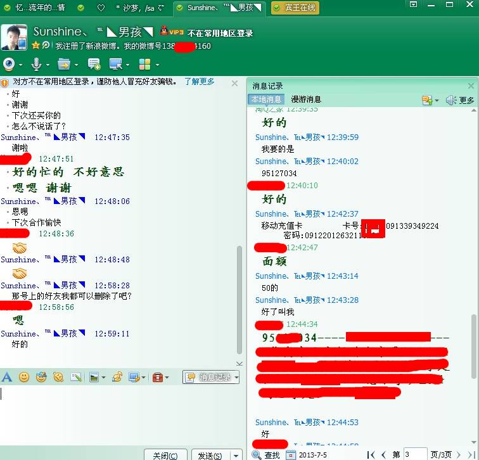Expand the dropdown arrow beside 发送 button

coord(236,455)
